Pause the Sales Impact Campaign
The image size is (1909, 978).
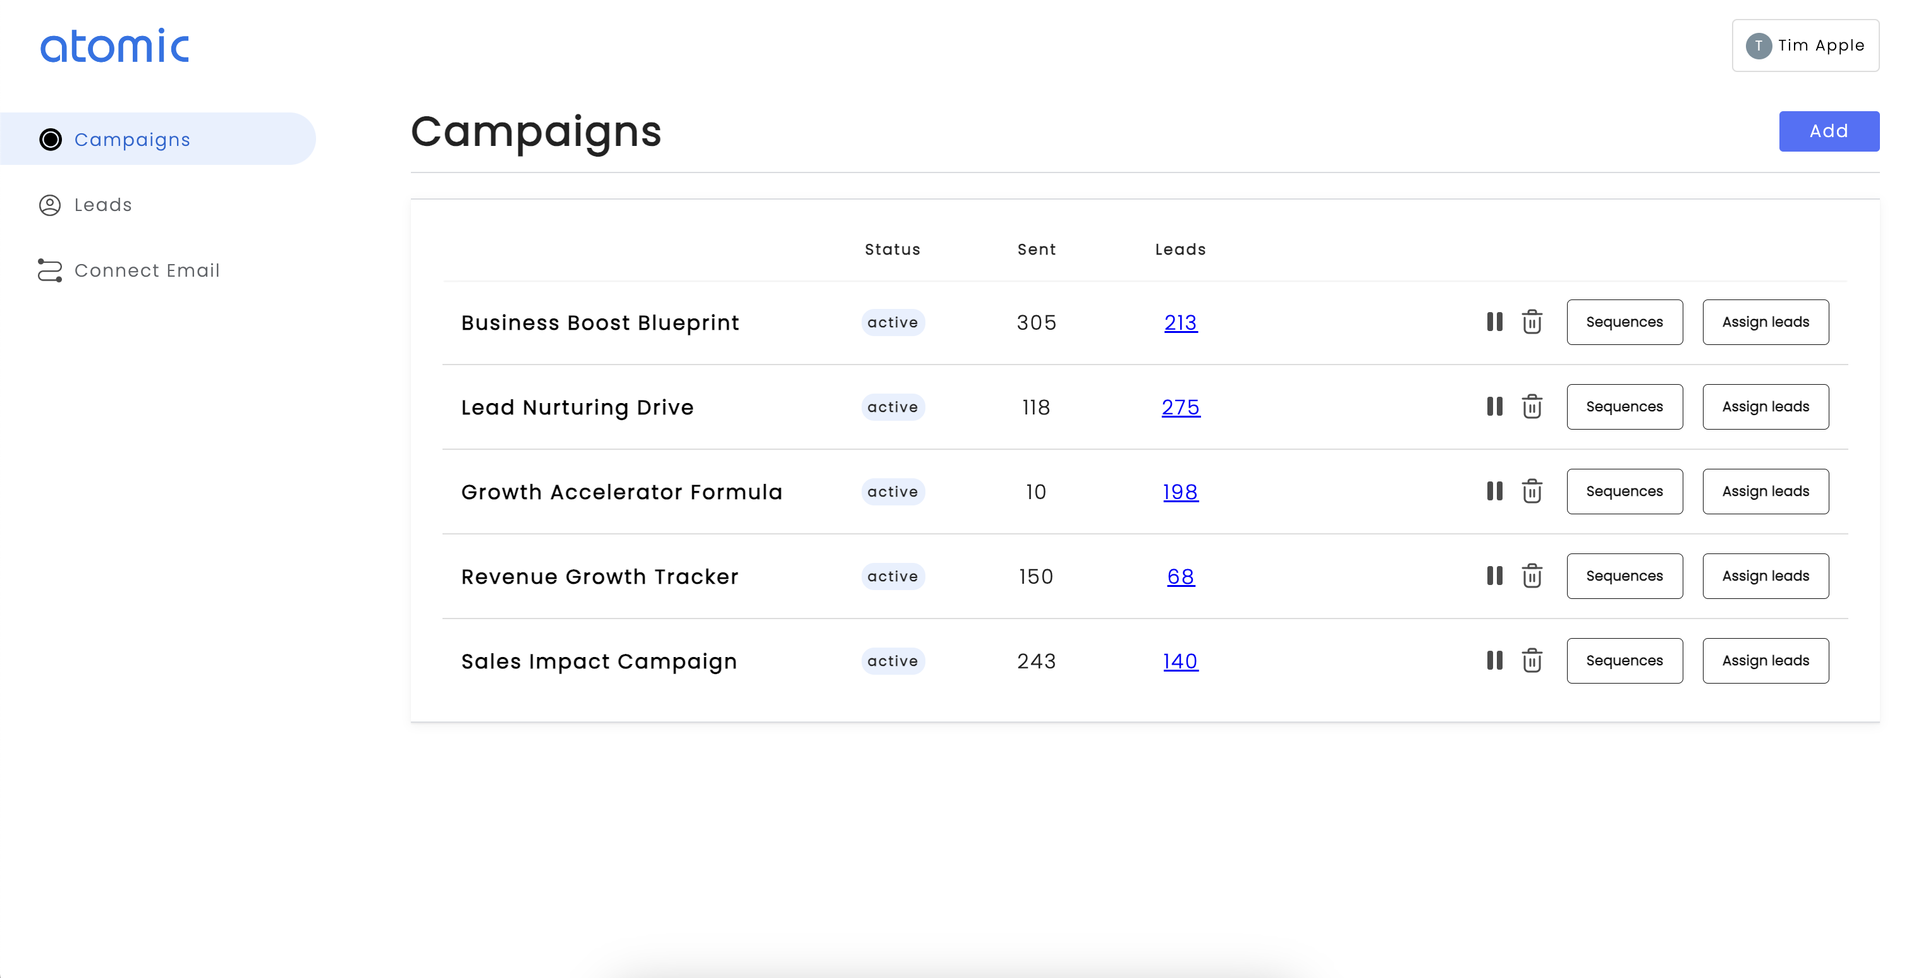point(1495,661)
